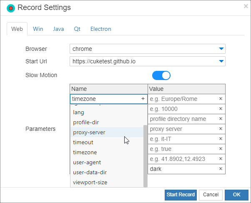The width and height of the screenshot is (251, 203).
Task: Choose user-agent in the parameter list
Action: coord(87,162)
